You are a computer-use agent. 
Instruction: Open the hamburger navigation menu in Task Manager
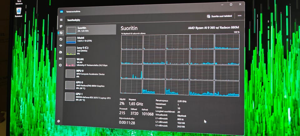point(61,20)
